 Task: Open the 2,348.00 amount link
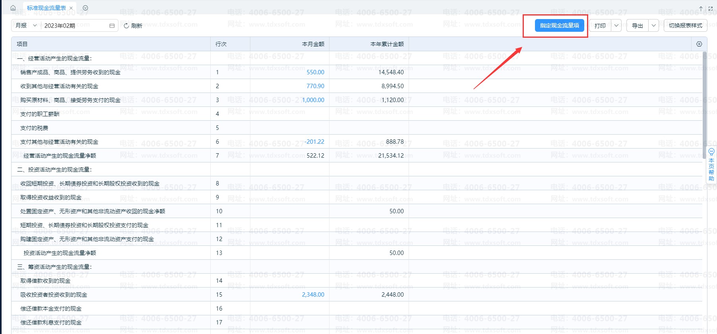[x=313, y=295]
